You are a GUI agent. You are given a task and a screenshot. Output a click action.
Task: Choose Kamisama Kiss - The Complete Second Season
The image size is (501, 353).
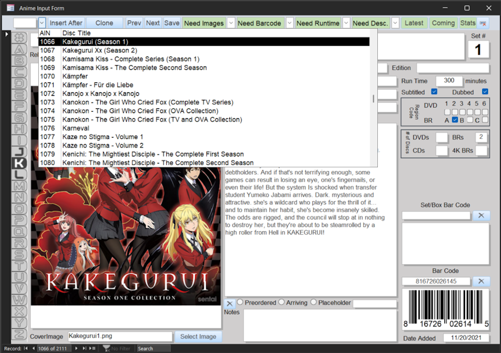(204, 68)
